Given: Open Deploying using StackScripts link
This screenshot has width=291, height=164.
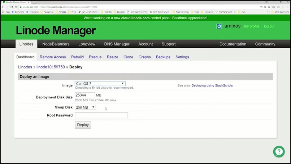Looking at the screenshot, I should [x=212, y=85].
